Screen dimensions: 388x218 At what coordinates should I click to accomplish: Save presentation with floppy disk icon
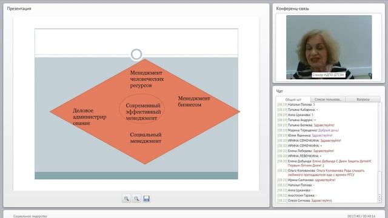point(146,199)
